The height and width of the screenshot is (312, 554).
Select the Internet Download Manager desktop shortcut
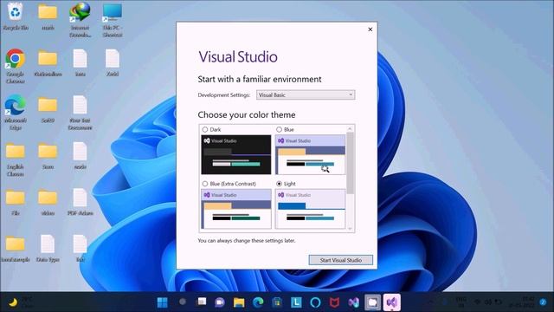pyautogui.click(x=81, y=20)
